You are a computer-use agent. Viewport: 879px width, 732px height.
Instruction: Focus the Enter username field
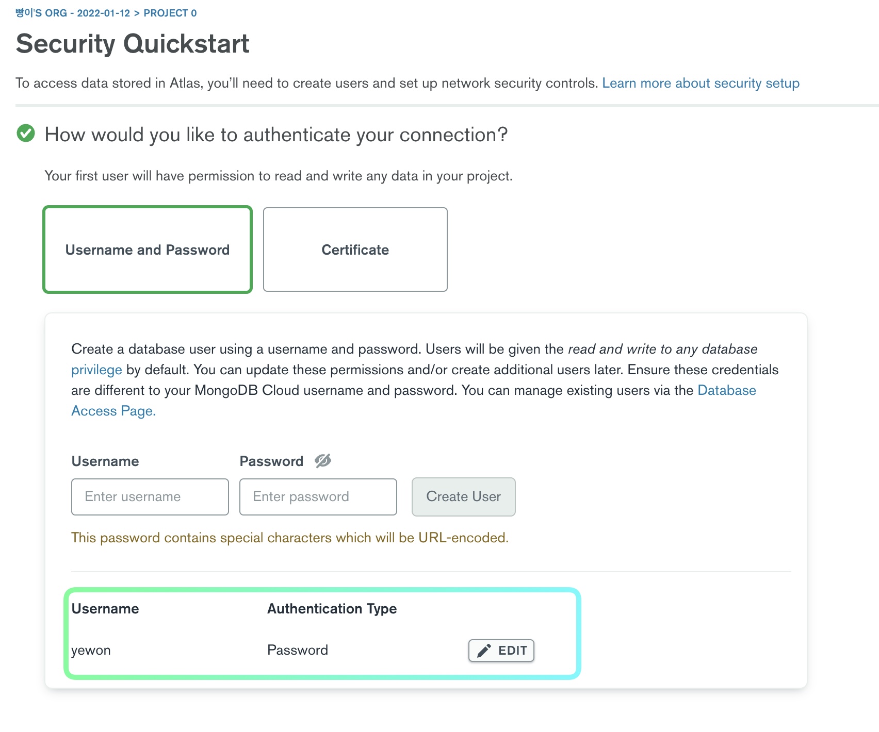pyautogui.click(x=150, y=497)
